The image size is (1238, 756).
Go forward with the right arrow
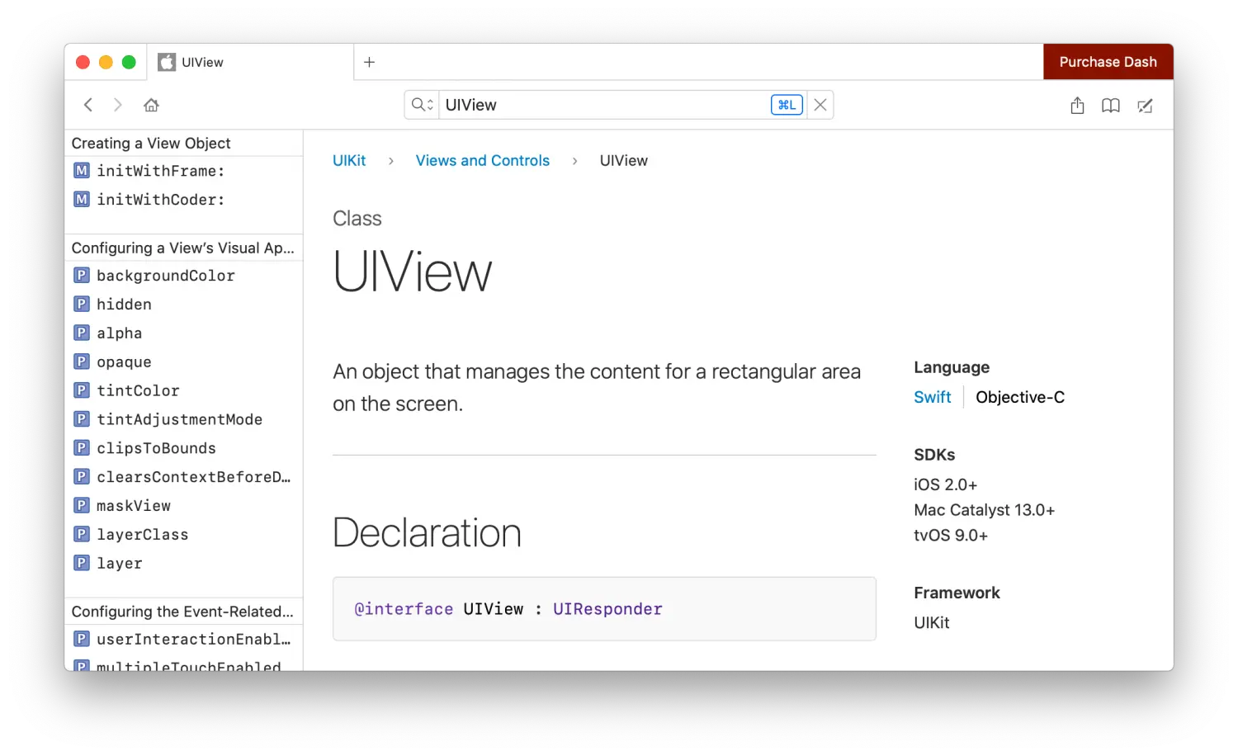coord(118,105)
